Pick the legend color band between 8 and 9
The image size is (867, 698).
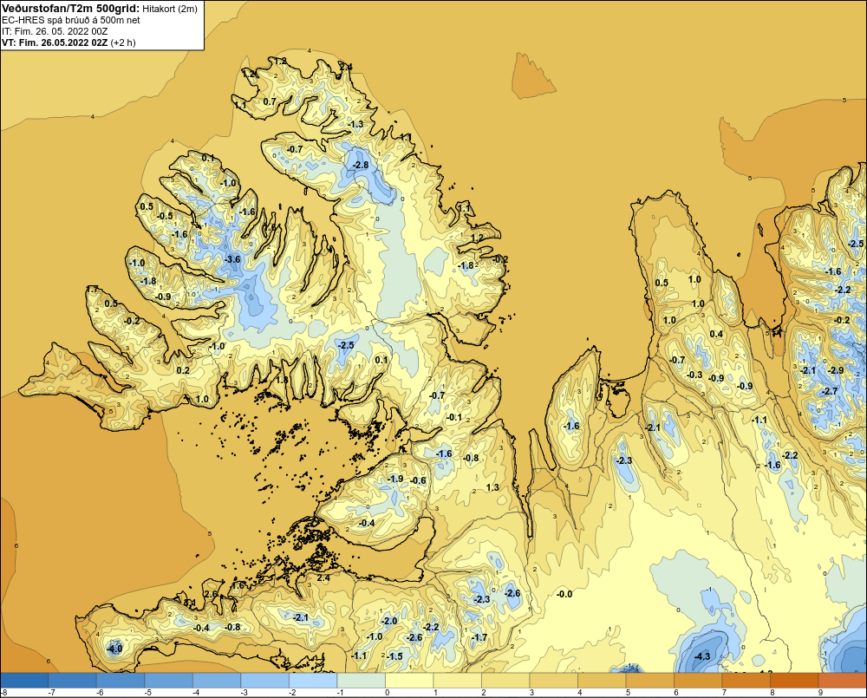[x=794, y=680]
